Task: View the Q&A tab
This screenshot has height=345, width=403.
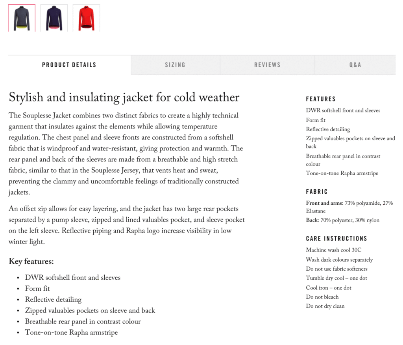Action: pyautogui.click(x=355, y=65)
